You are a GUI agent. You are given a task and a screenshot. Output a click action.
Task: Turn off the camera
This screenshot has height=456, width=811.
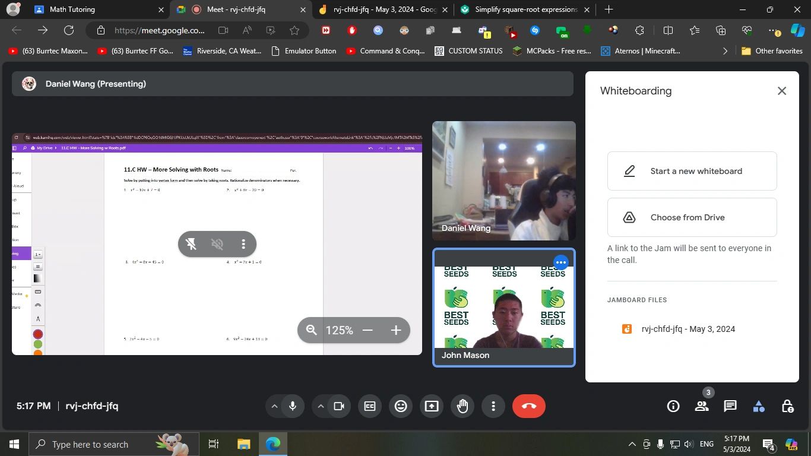coord(339,406)
